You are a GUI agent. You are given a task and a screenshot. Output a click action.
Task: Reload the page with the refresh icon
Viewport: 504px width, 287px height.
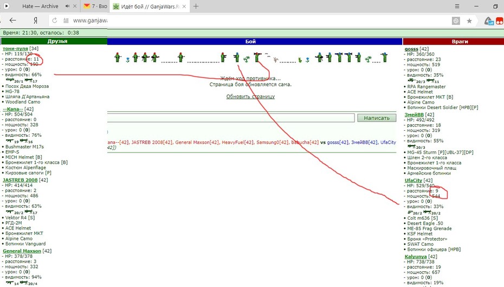pyautogui.click(x=55, y=21)
